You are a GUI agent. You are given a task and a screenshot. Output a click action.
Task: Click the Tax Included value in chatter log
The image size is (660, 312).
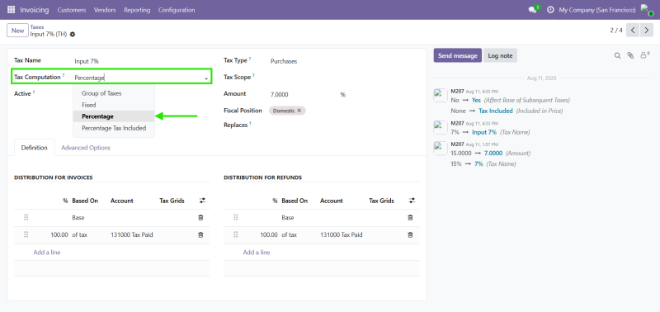(x=496, y=111)
